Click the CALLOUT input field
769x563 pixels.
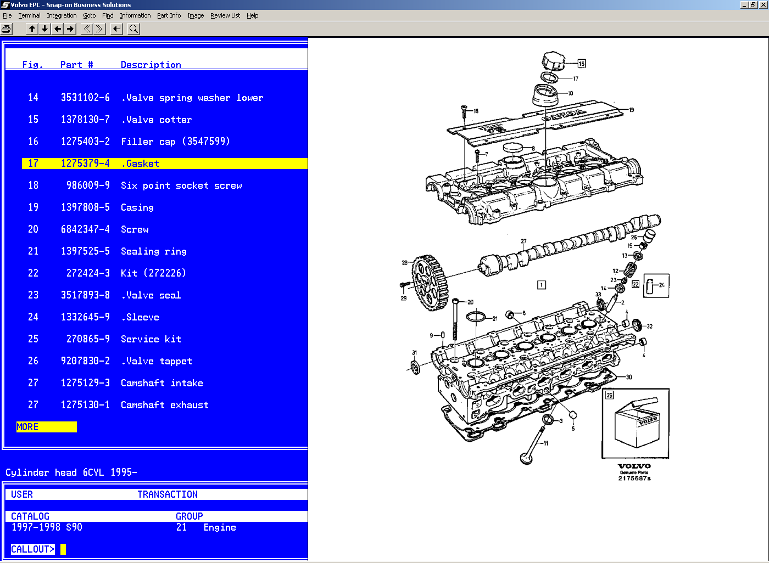64,549
